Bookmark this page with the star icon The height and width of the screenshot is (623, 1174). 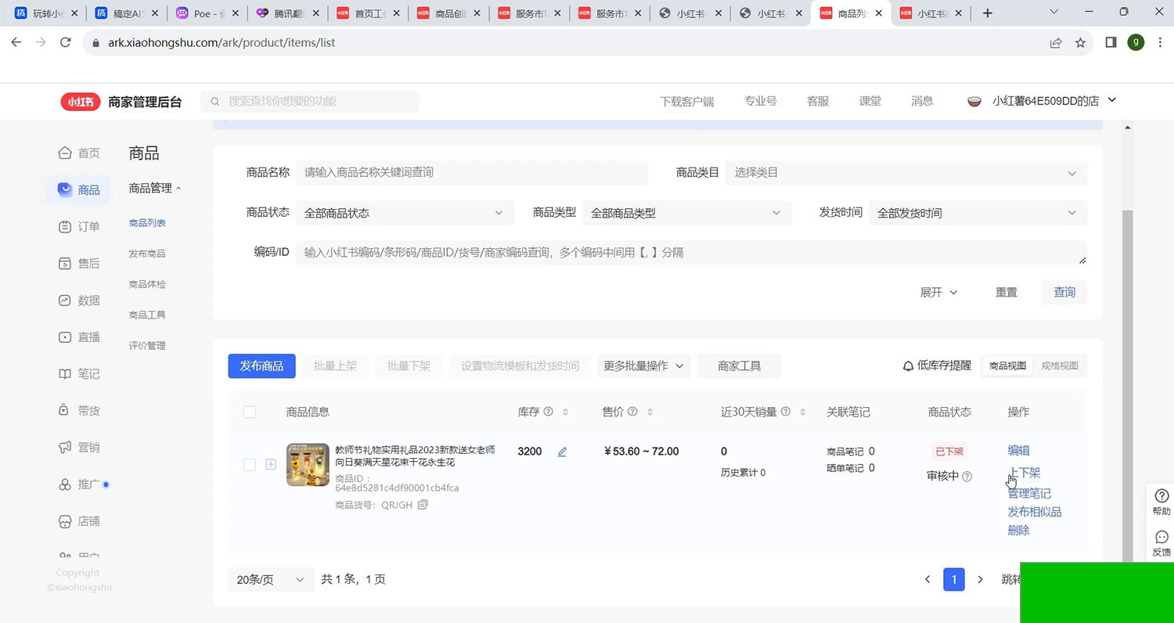pos(1080,42)
